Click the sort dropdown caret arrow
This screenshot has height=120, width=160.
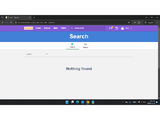(x=47, y=54)
